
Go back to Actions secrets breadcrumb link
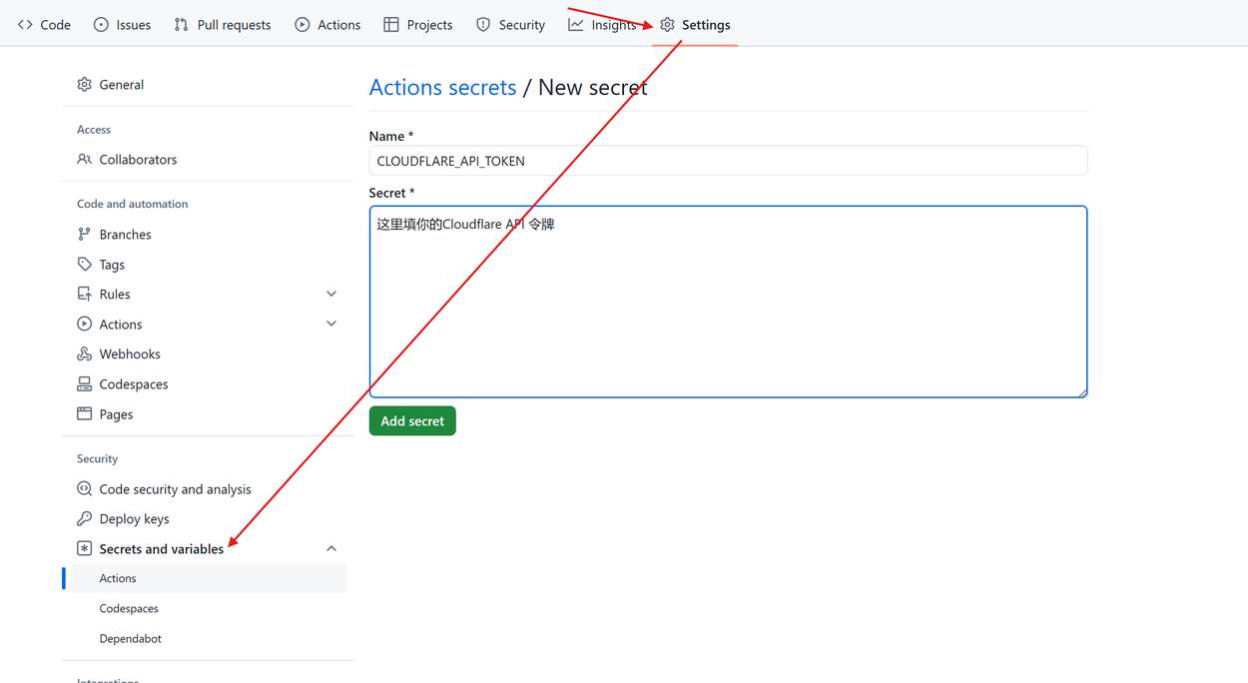tap(442, 87)
